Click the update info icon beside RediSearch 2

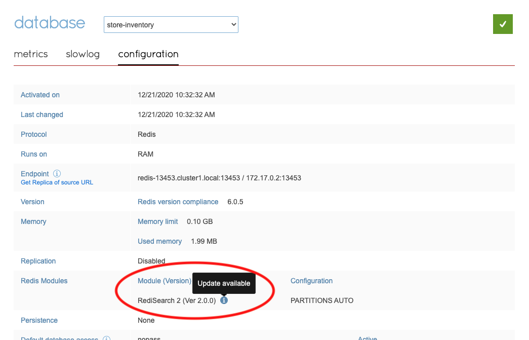224,300
